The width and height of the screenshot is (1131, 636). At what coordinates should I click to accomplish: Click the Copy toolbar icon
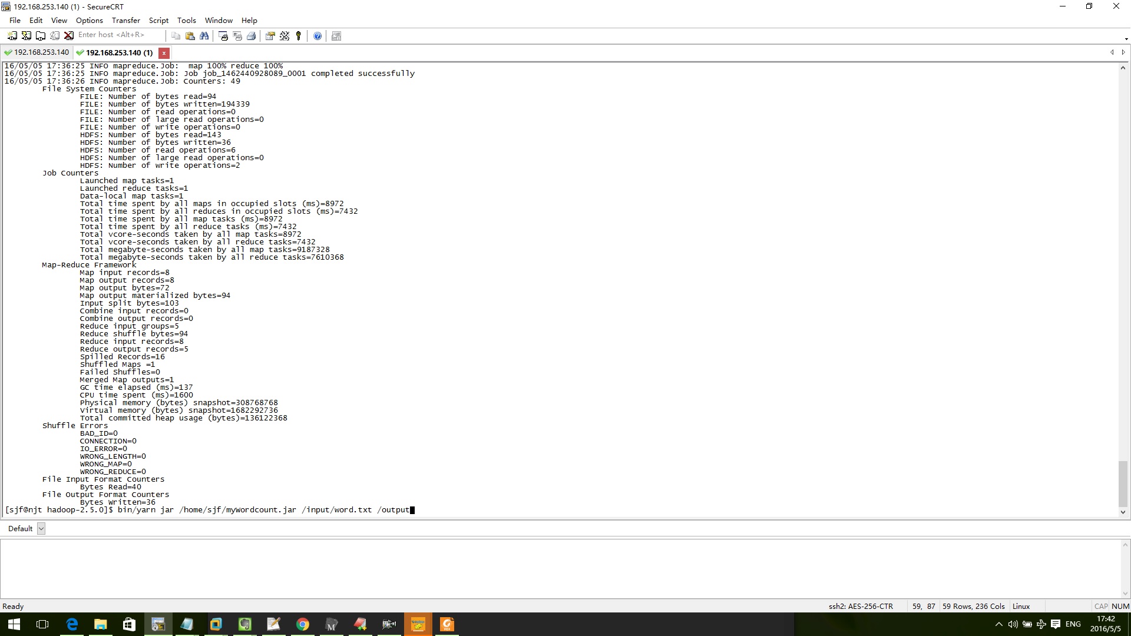pyautogui.click(x=176, y=36)
